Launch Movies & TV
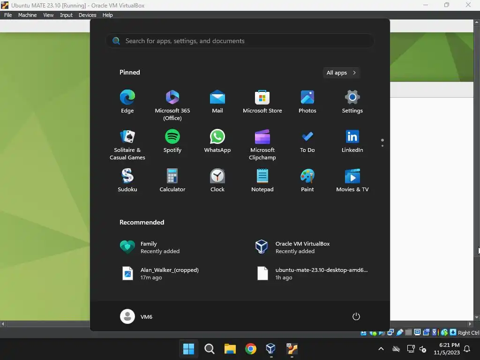The width and height of the screenshot is (480, 360). (352, 180)
